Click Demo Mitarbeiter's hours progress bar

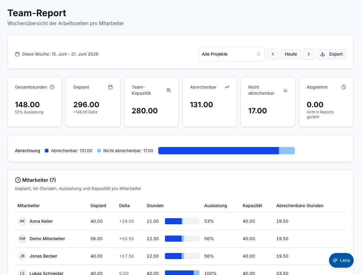[x=182, y=239]
